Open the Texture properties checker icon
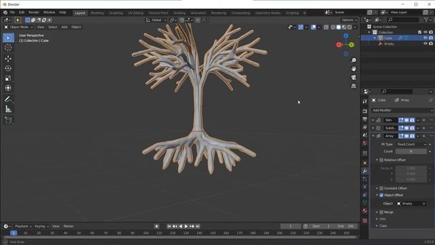This screenshot has width=435, height=245. tap(365, 220)
